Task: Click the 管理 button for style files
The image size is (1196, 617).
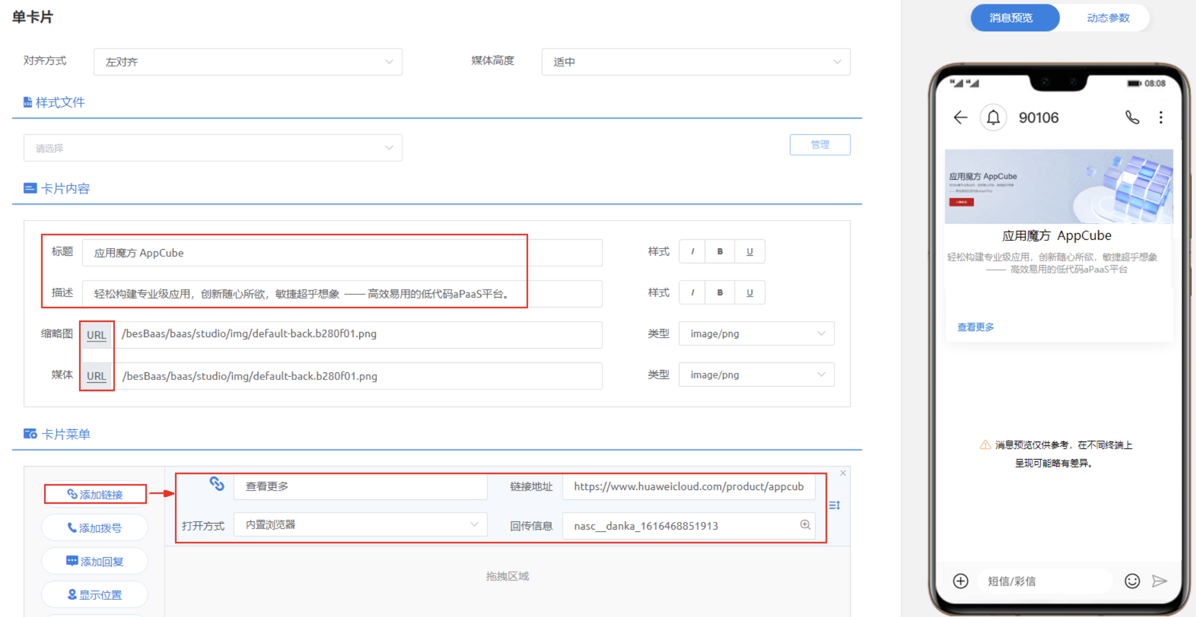Action: coord(817,144)
